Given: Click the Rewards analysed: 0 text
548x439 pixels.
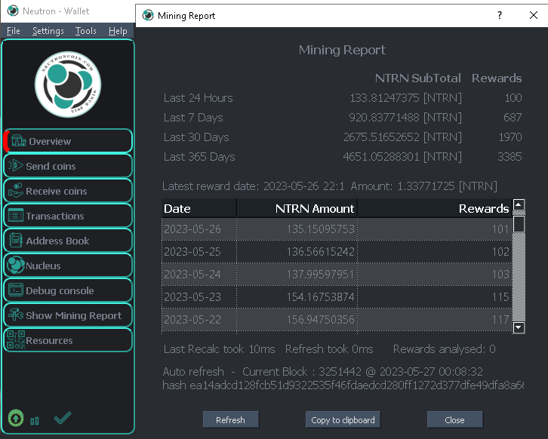Looking at the screenshot, I should pyautogui.click(x=444, y=349).
